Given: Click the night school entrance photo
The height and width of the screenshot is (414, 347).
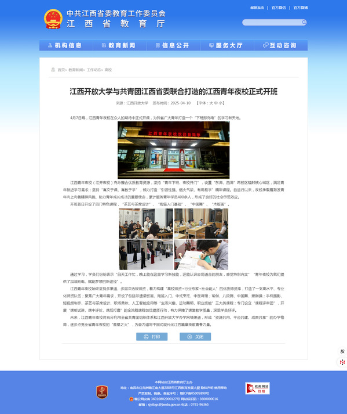Looking at the screenshot, I should [x=173, y=150].
